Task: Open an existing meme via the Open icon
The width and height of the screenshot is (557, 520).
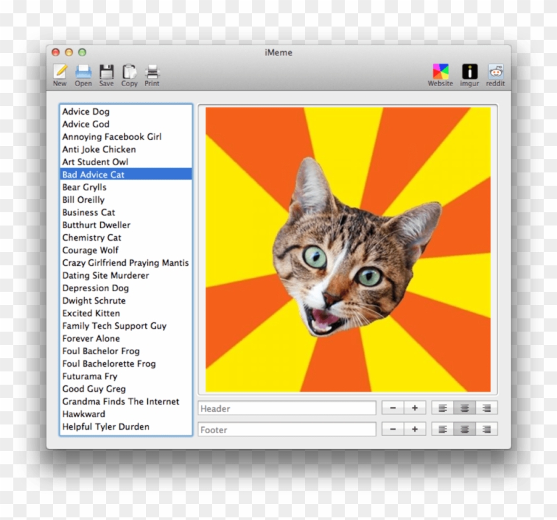Action: click(83, 73)
